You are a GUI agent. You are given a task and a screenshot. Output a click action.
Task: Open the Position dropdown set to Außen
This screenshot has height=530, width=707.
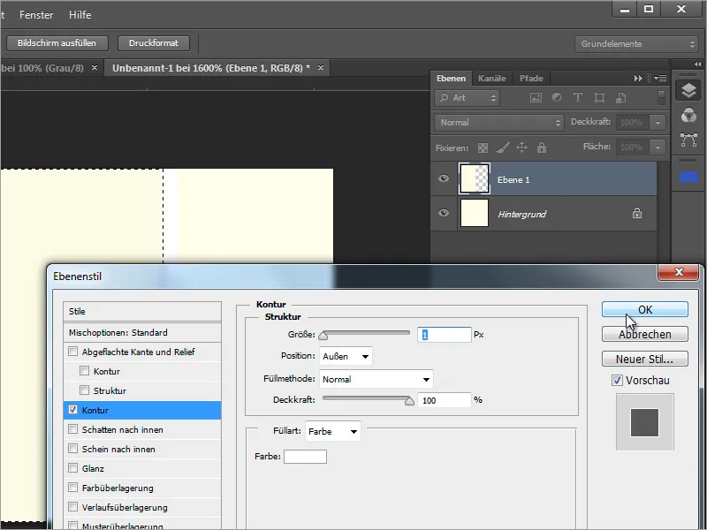pos(346,356)
